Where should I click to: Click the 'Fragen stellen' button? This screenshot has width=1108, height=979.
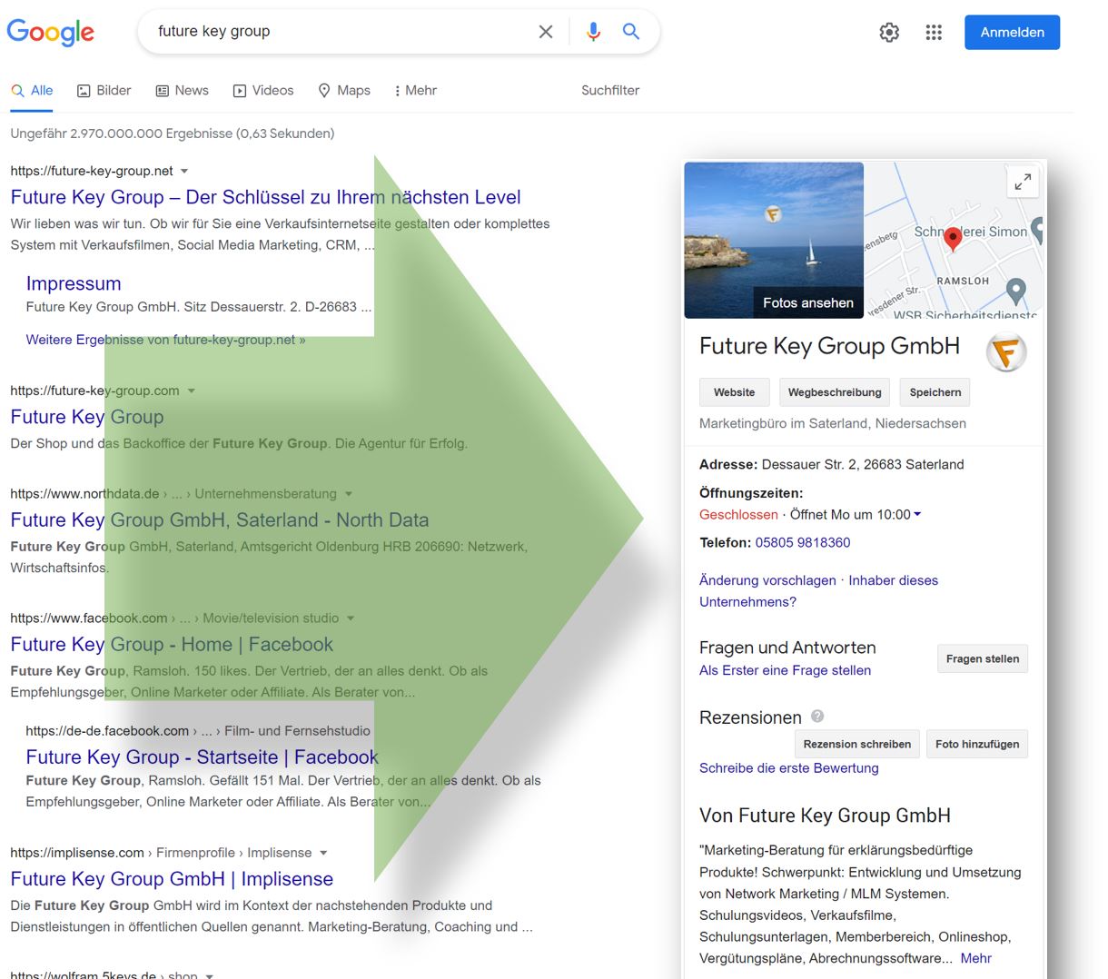click(982, 658)
